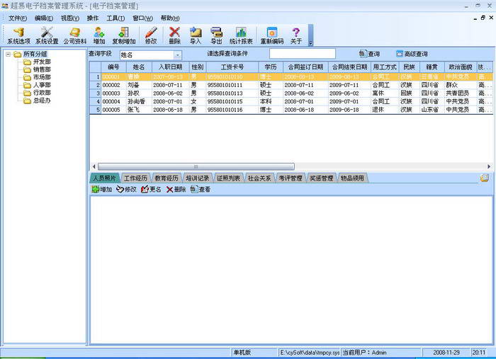Select 人事部 folder in the tree

click(x=41, y=85)
